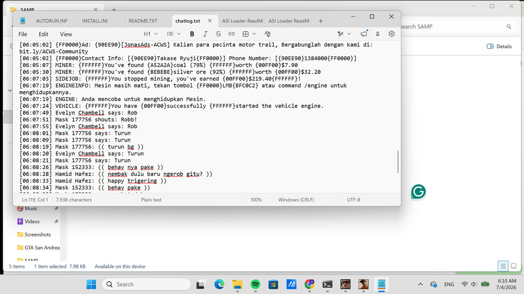Screen dimensions: 524x294
Task: Expand the table dropdown arrow
Action: [x=254, y=34]
